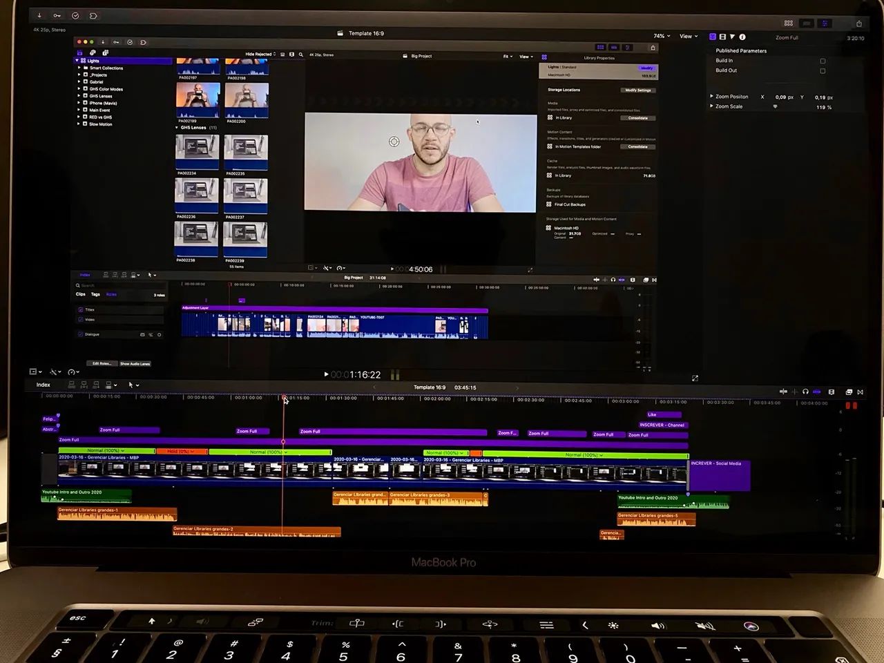Select GH5 Lenses event in recorded window sidebar
Screen dimensions: 884x663
coord(101,96)
